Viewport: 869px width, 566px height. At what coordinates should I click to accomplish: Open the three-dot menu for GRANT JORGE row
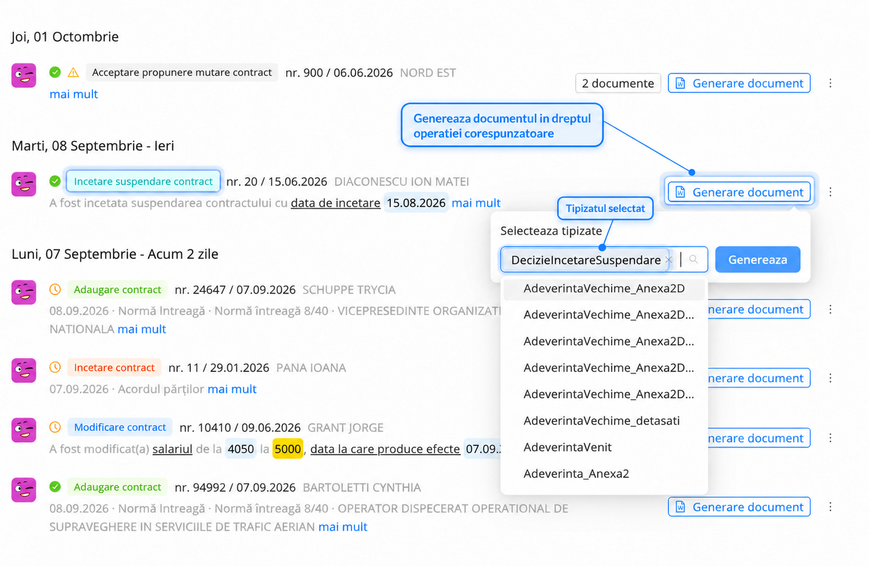click(830, 438)
